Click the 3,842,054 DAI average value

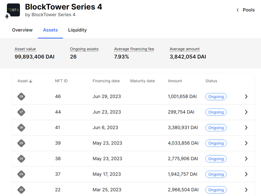point(188,57)
